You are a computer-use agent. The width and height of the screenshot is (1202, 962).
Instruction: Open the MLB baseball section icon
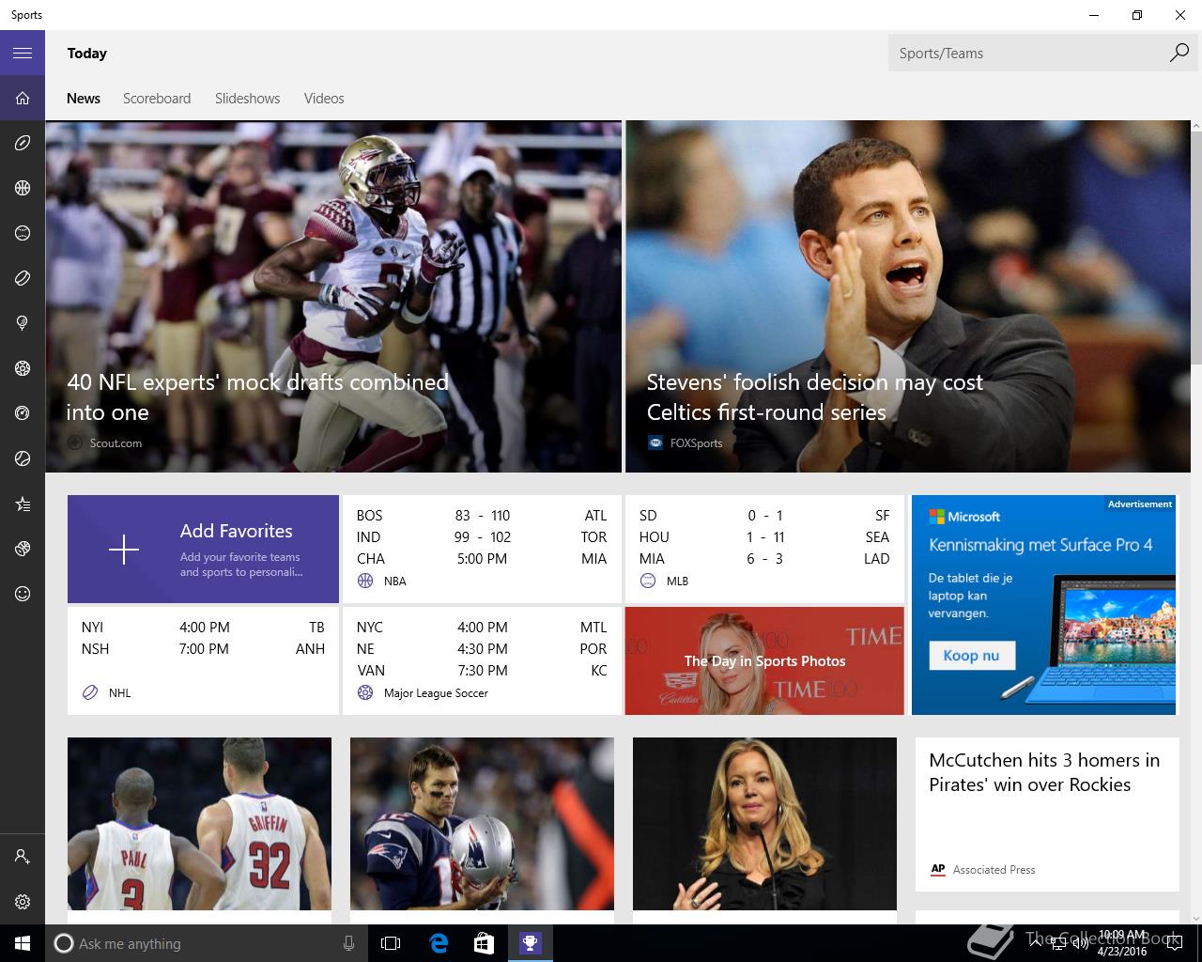[x=23, y=233]
